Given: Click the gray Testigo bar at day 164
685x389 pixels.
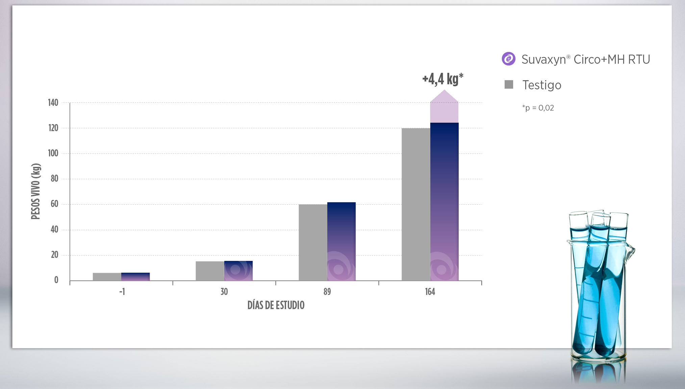Looking at the screenshot, I should point(416,205).
